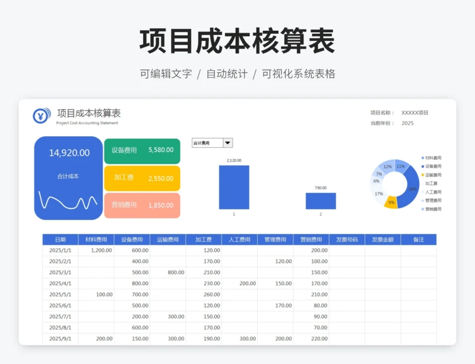Screen dimensions: 475x364
Task: Select the pink 营销费用 1,850.00 card
Action: click(x=142, y=205)
